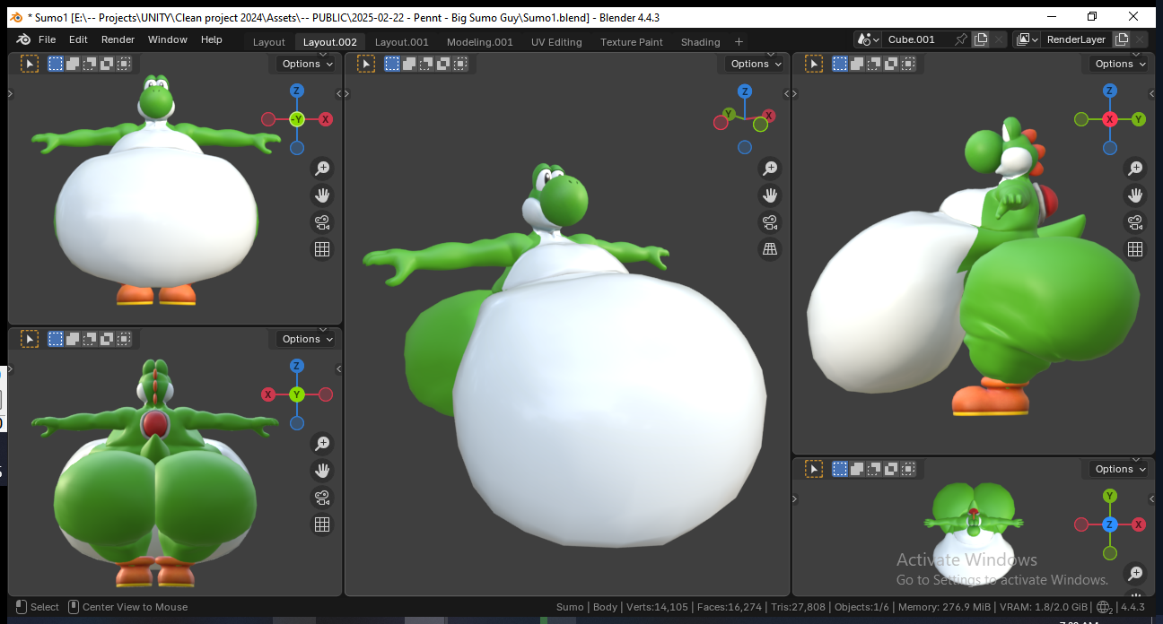Click the Cube.001 scene name field
The width and height of the screenshot is (1163, 624).
coord(917,39)
